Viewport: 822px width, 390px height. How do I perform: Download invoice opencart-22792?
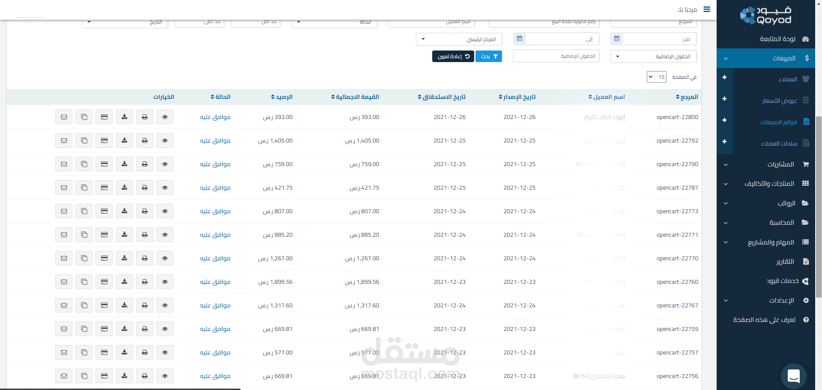click(x=124, y=140)
